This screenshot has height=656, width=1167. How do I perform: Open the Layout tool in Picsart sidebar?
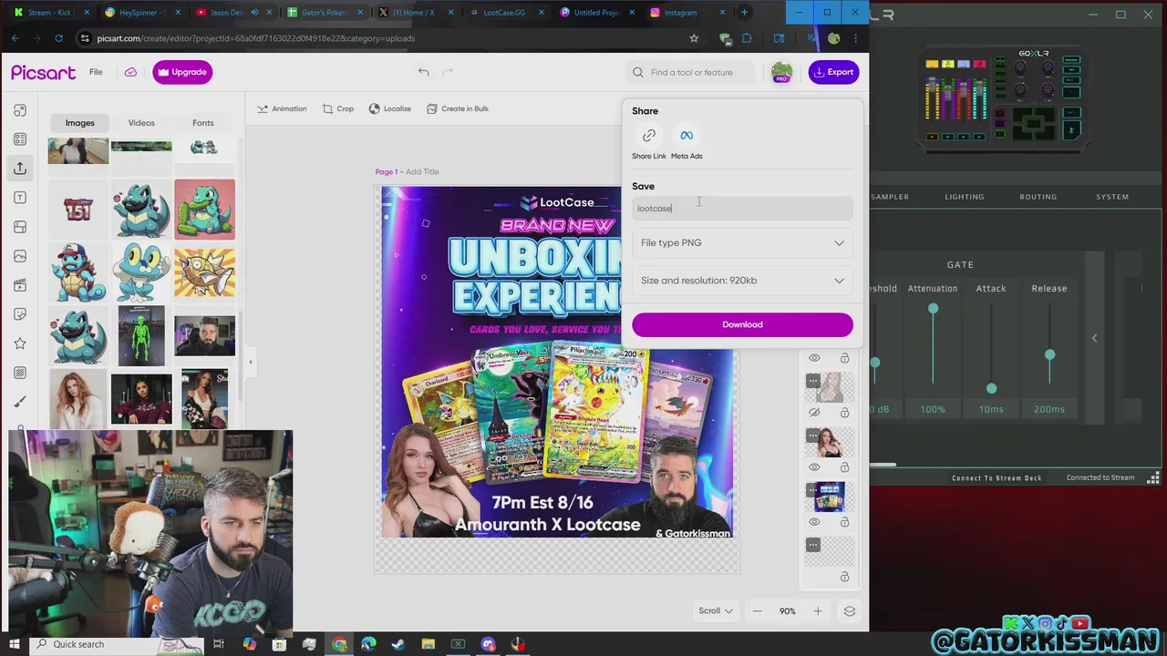coord(20,110)
